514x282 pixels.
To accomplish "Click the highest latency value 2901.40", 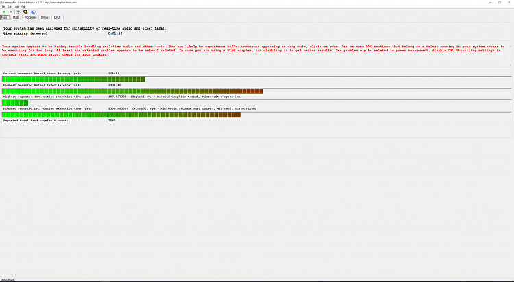I will pos(114,85).
